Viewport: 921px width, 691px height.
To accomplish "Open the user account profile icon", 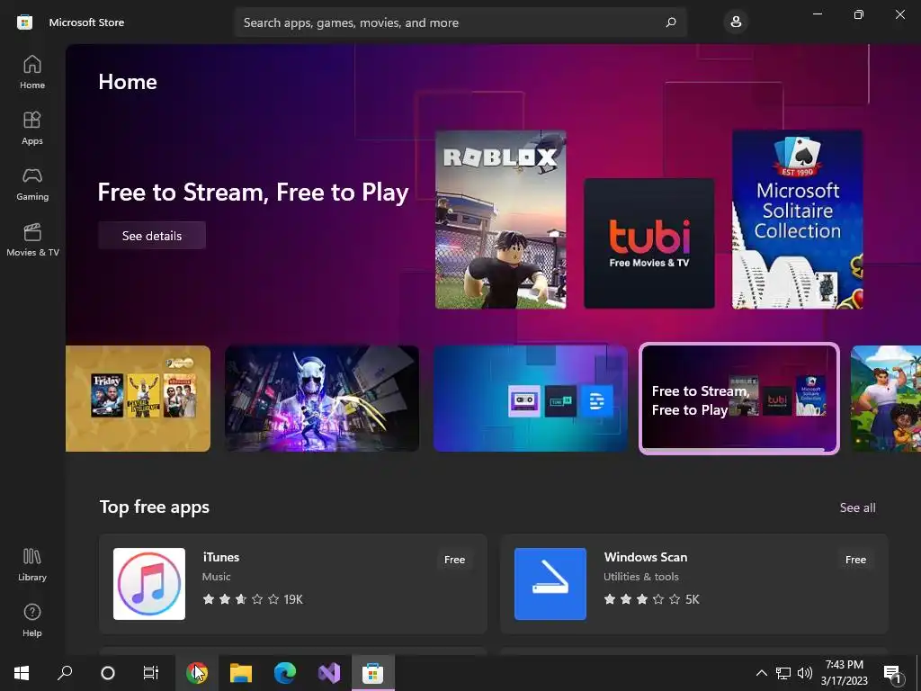I will coord(736,22).
